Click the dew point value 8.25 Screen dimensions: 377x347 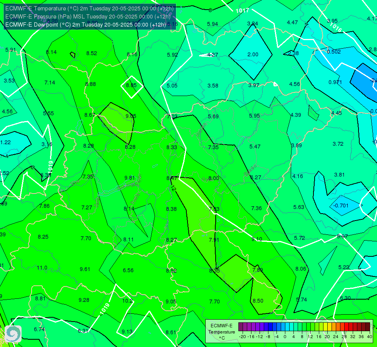point(43,237)
